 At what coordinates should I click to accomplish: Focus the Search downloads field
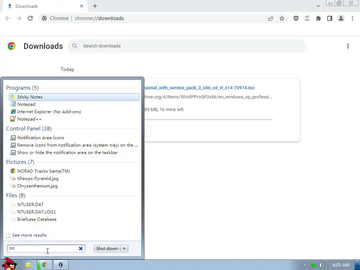pyautogui.click(x=187, y=46)
